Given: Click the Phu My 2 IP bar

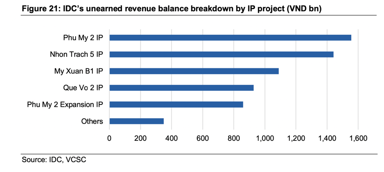Looking at the screenshot, I should point(230,38).
